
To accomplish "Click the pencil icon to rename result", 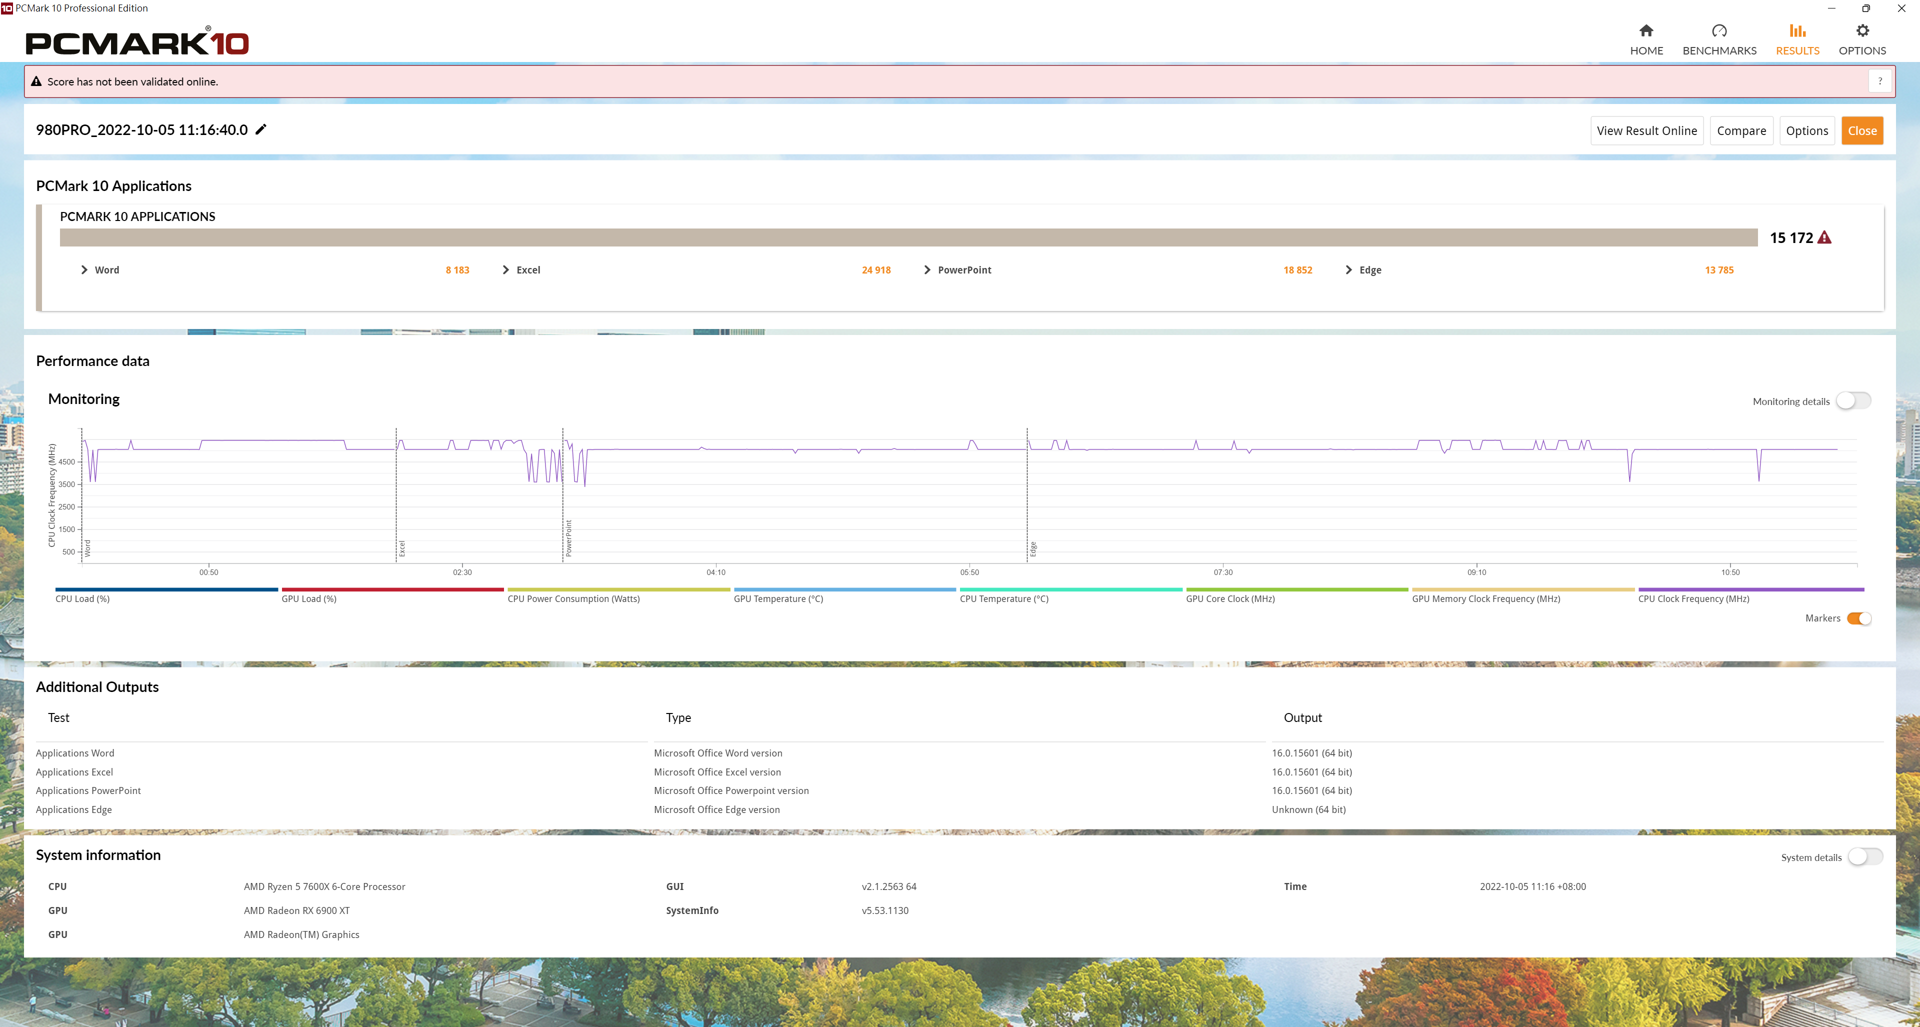I will tap(261, 129).
